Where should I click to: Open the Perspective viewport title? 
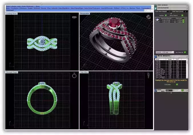click(x=85, y=14)
